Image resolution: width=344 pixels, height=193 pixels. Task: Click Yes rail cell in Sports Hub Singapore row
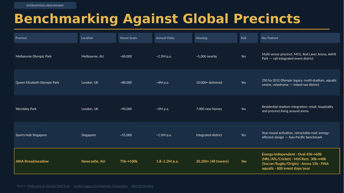(x=243, y=135)
